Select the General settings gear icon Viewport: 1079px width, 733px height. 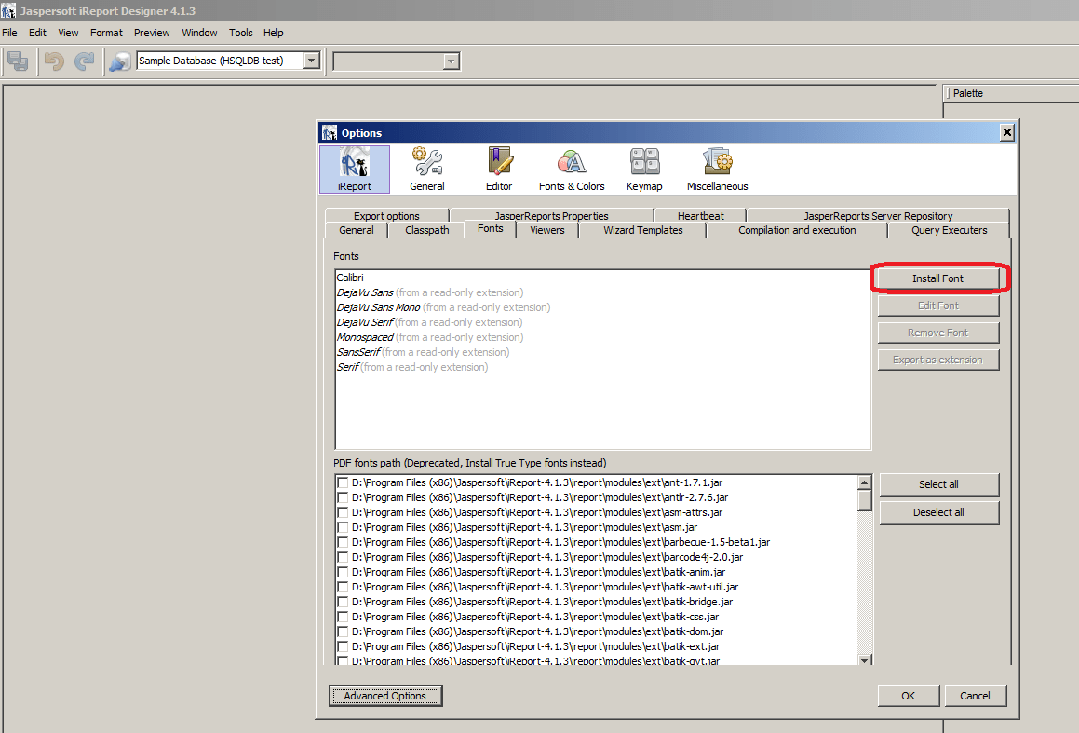pyautogui.click(x=426, y=169)
